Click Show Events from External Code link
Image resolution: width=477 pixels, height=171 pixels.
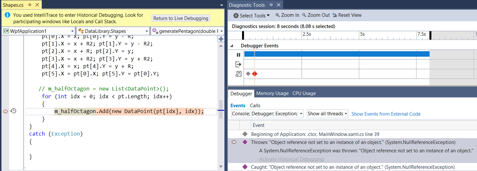coord(386,114)
